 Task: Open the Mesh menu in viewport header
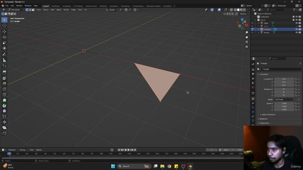tap(59, 9)
